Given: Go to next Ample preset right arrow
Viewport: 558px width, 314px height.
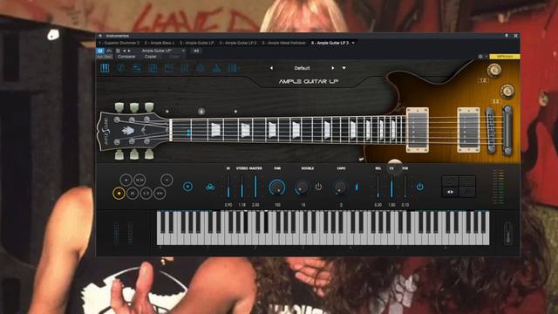Looking at the screenshot, I should [x=333, y=68].
